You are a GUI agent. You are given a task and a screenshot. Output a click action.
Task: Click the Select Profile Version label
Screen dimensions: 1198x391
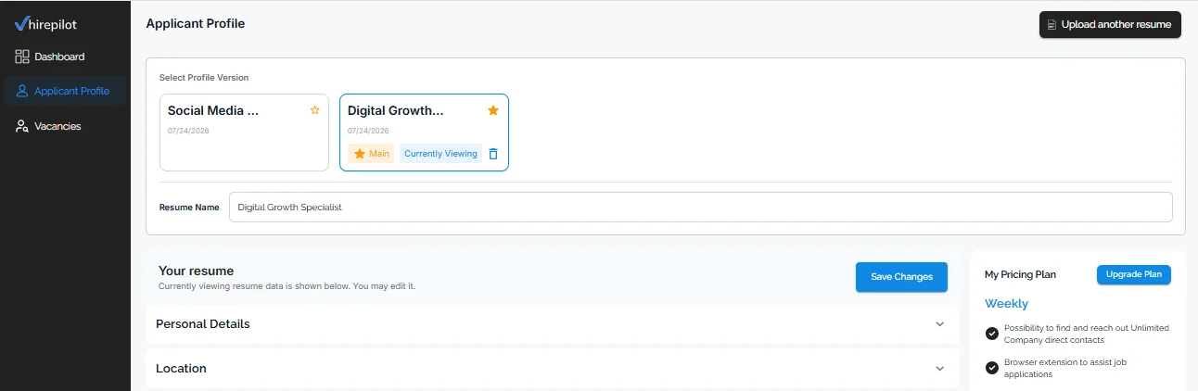coord(204,78)
